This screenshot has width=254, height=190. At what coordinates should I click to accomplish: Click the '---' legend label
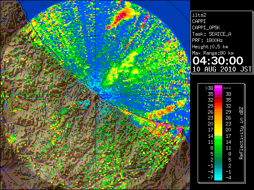coord(227,88)
